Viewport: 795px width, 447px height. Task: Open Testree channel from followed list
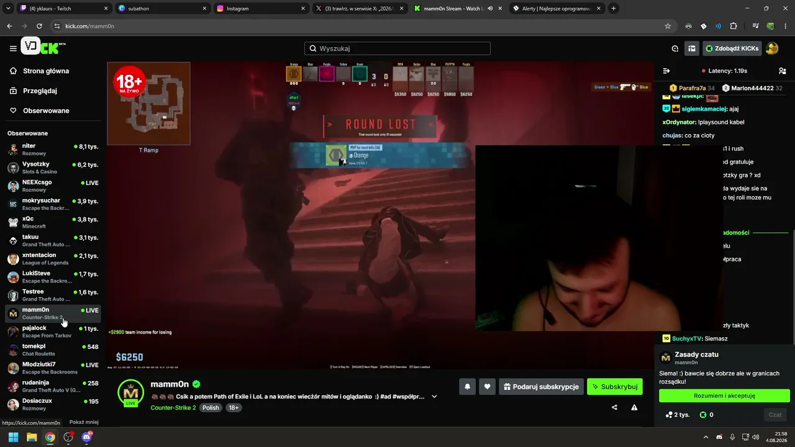pos(53,295)
